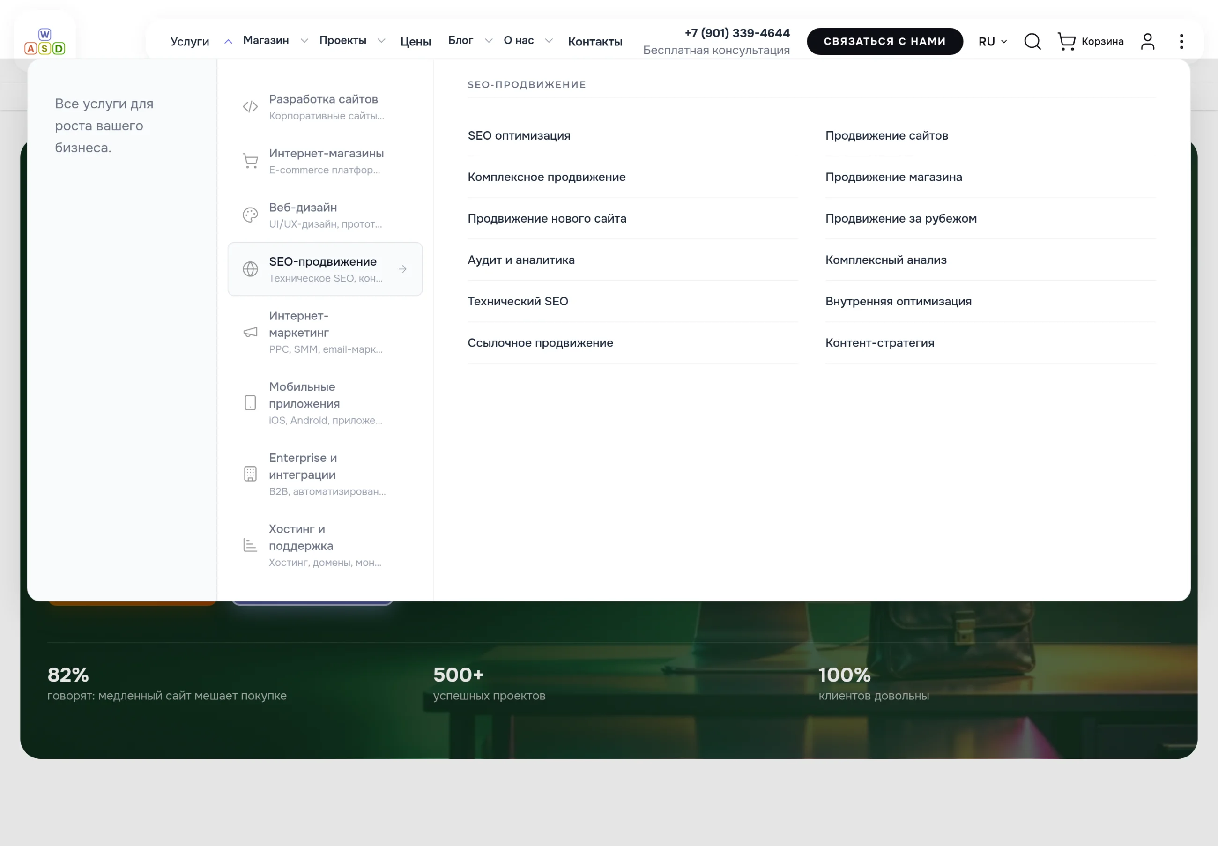1218x846 pixels.
Task: Open the Продвижение нового сайта link
Action: (547, 218)
